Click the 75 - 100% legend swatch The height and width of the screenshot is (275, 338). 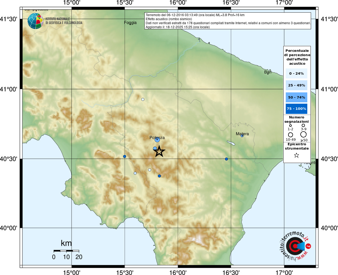296,108
